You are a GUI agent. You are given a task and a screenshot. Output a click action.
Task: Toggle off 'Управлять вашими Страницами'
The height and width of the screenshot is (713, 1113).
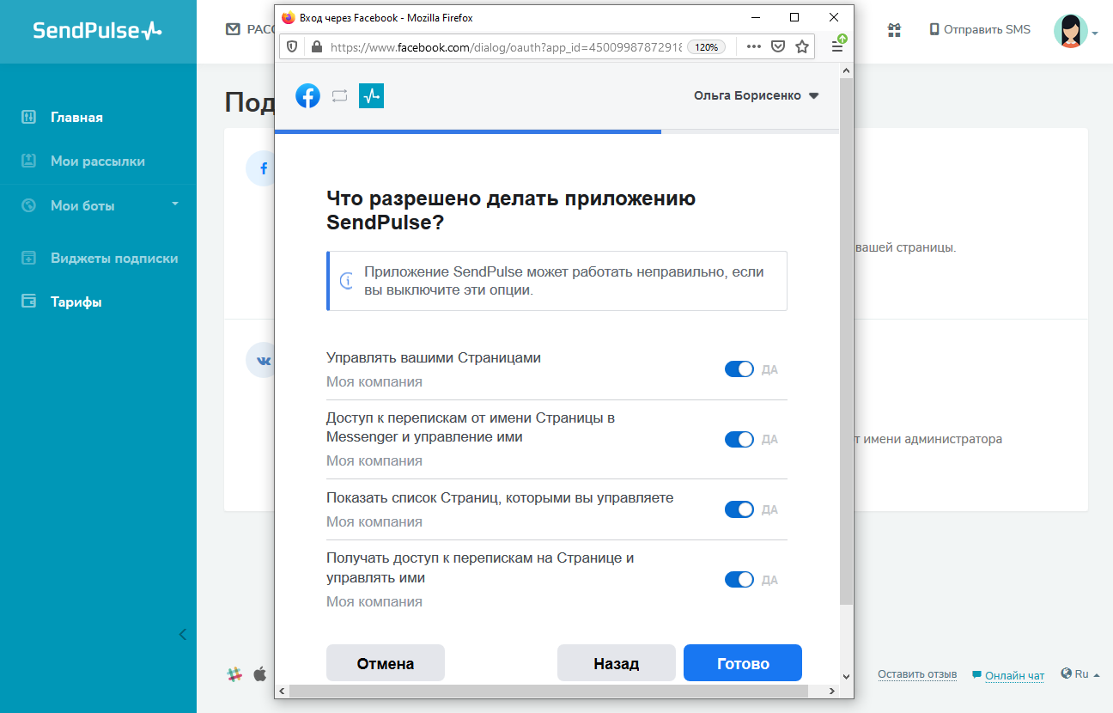point(739,369)
